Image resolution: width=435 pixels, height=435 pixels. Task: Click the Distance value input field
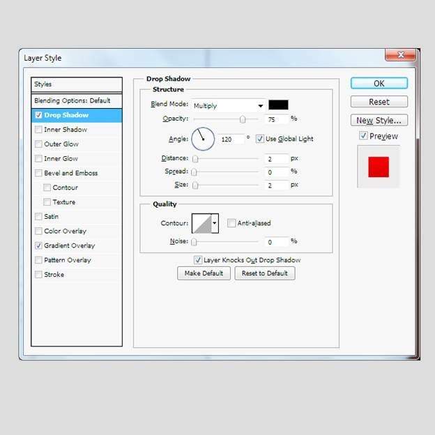coord(276,159)
